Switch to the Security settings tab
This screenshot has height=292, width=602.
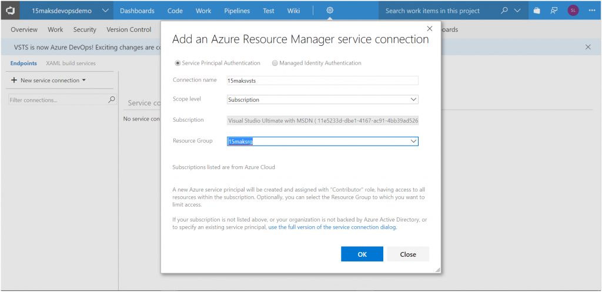(85, 29)
